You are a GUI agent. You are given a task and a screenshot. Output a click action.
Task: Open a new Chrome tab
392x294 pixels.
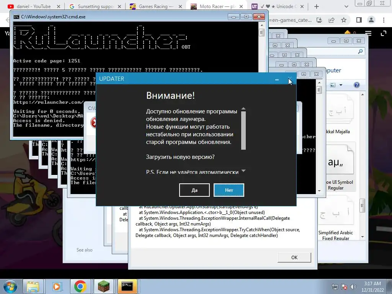317,7
